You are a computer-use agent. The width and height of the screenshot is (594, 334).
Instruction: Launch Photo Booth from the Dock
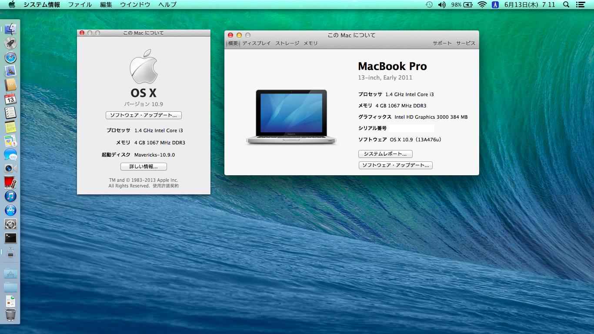tap(10, 182)
